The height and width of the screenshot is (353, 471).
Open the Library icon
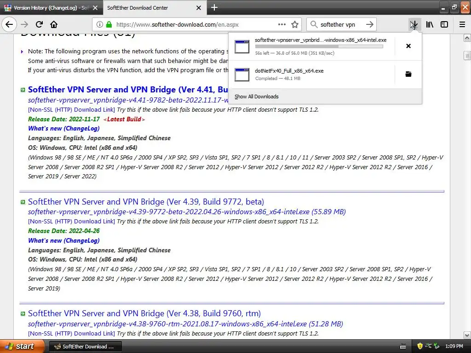tap(430, 24)
